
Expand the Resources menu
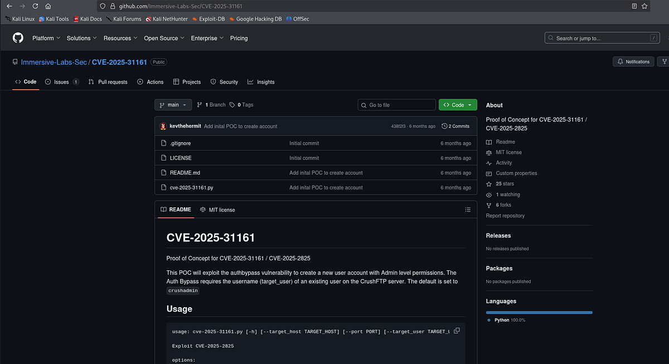pyautogui.click(x=120, y=38)
